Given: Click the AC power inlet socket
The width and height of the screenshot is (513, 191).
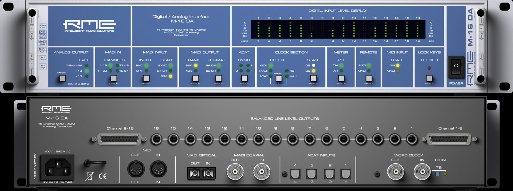Looking at the screenshot, I should click(x=57, y=167).
